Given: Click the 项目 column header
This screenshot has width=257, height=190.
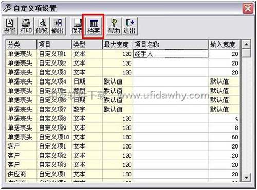Looking at the screenshot, I should 54,45.
